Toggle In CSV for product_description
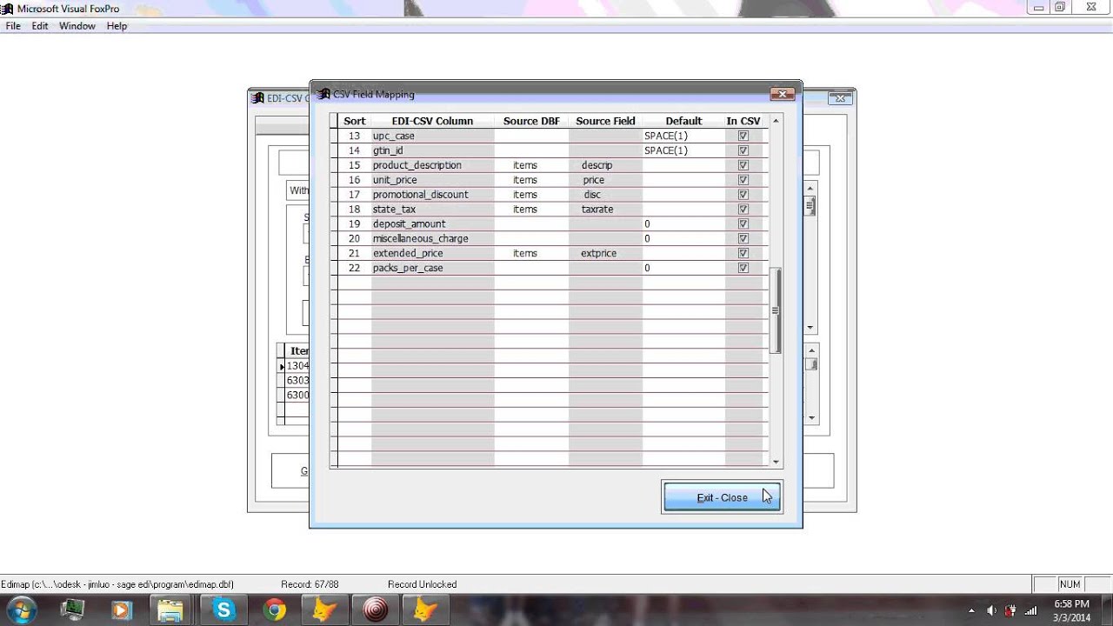This screenshot has height=626, width=1113. point(743,166)
